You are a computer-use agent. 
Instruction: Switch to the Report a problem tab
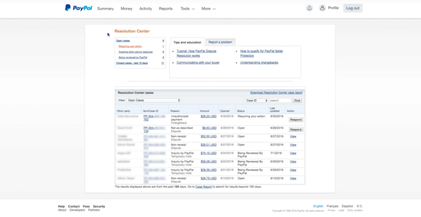point(220,42)
